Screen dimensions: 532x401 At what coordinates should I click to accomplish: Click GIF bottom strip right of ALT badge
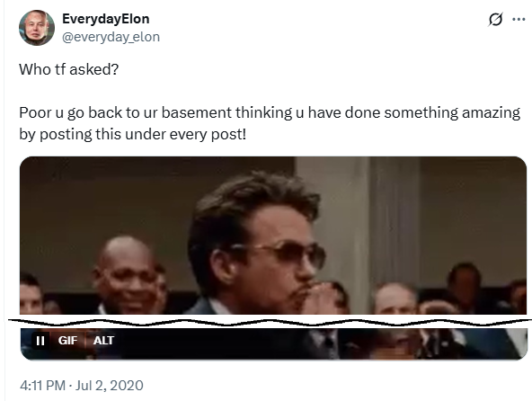coord(321,343)
